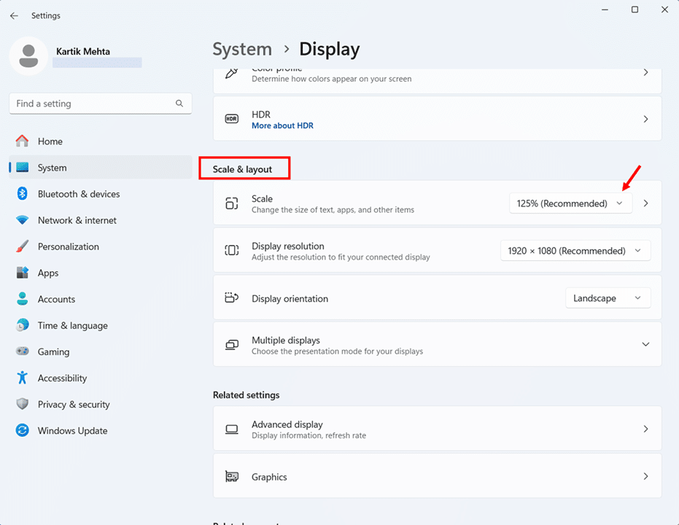Click the Personalization paintbrush icon
The height and width of the screenshot is (525, 679).
click(x=22, y=246)
